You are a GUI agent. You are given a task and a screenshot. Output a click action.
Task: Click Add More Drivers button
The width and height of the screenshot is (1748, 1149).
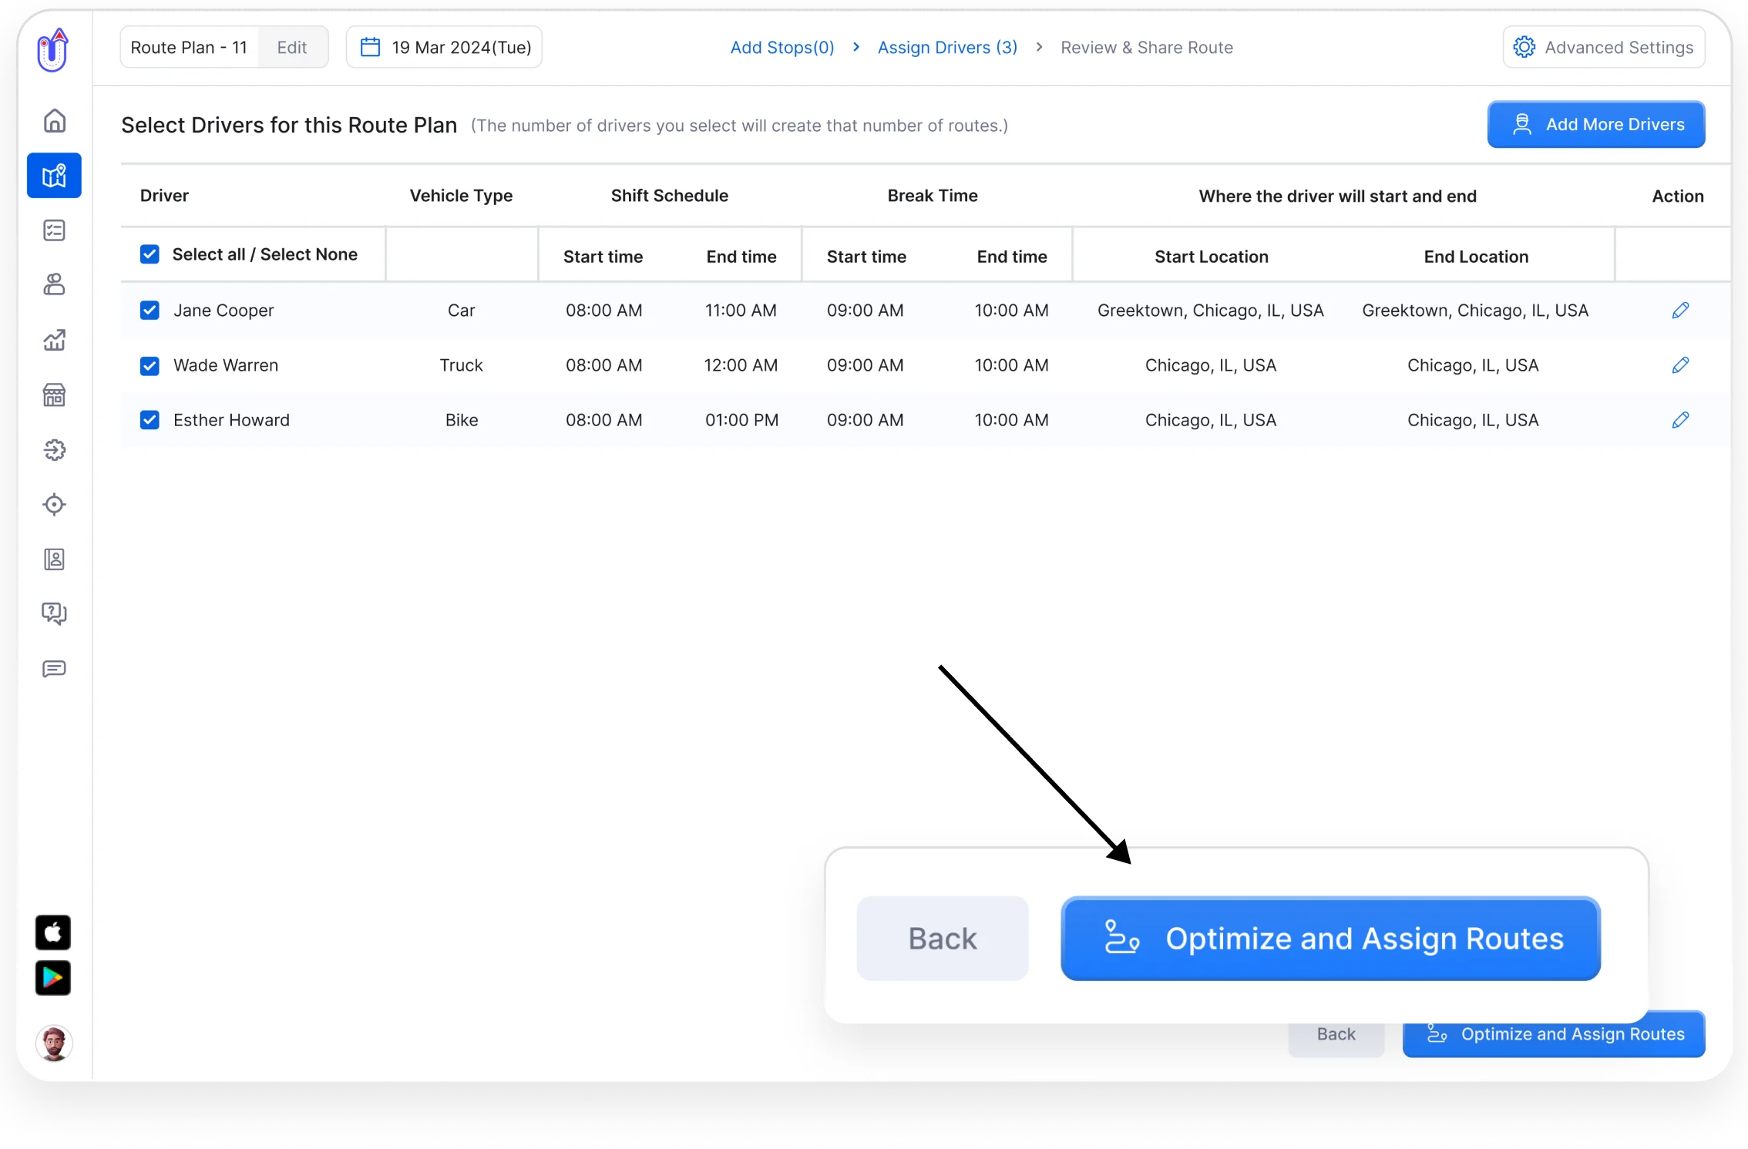[x=1596, y=124]
